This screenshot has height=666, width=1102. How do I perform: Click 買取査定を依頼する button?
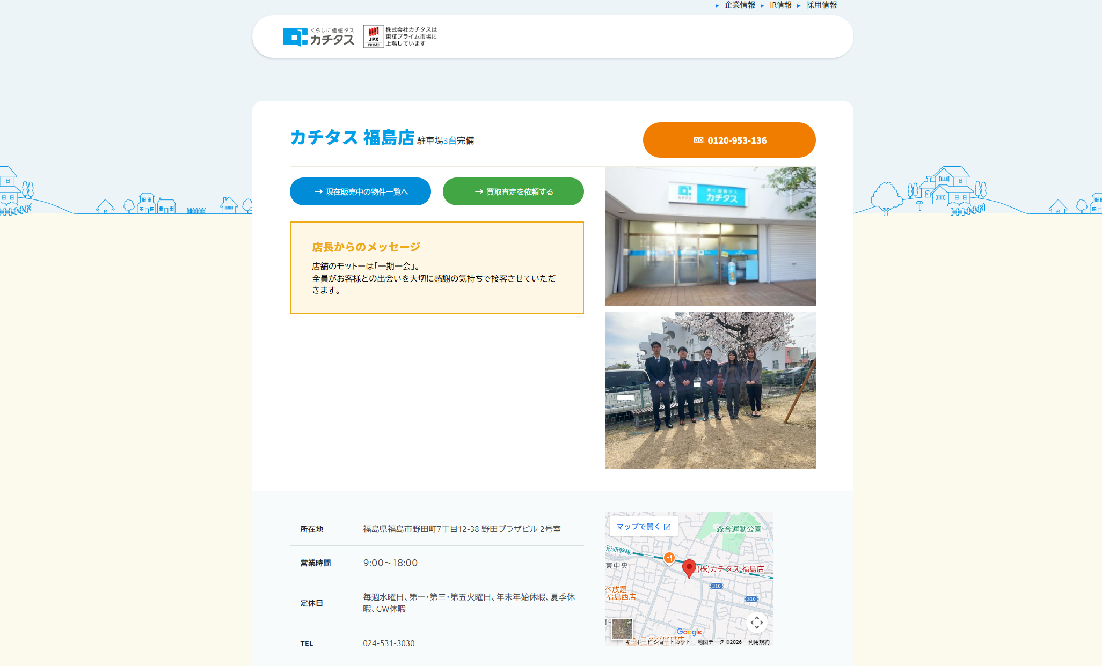click(x=513, y=191)
